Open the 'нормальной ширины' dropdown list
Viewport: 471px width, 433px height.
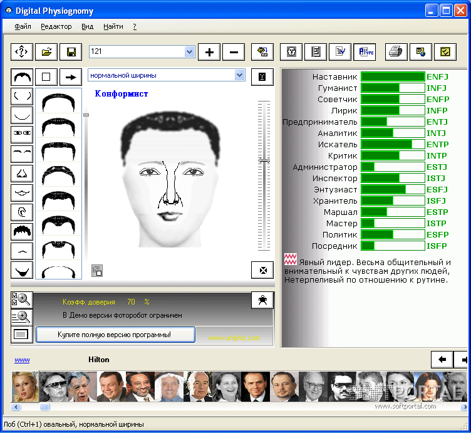click(239, 75)
